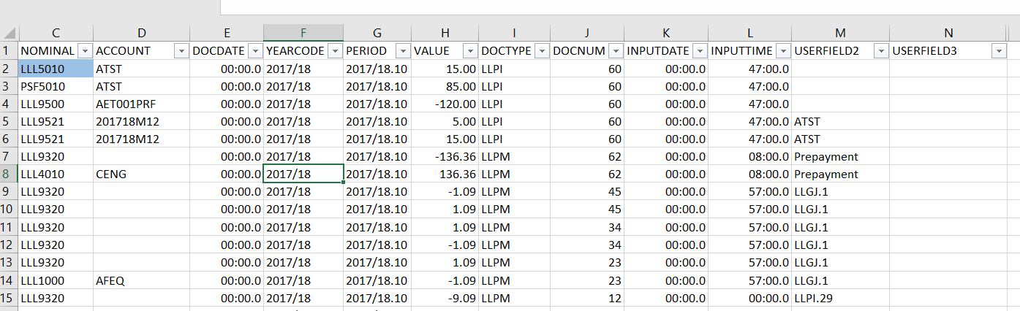Click the Select All corner triangle
The image size is (1020, 311).
pos(10,33)
